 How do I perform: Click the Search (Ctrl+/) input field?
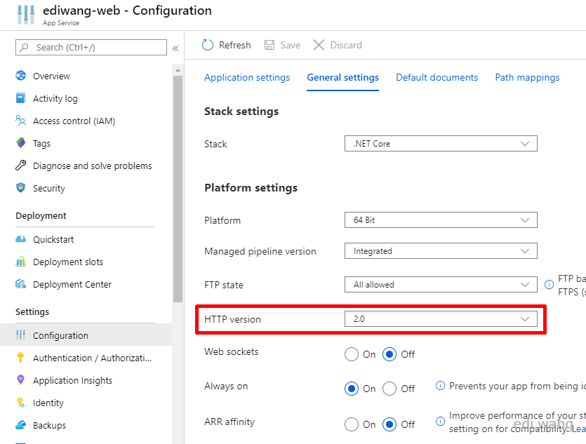click(91, 48)
